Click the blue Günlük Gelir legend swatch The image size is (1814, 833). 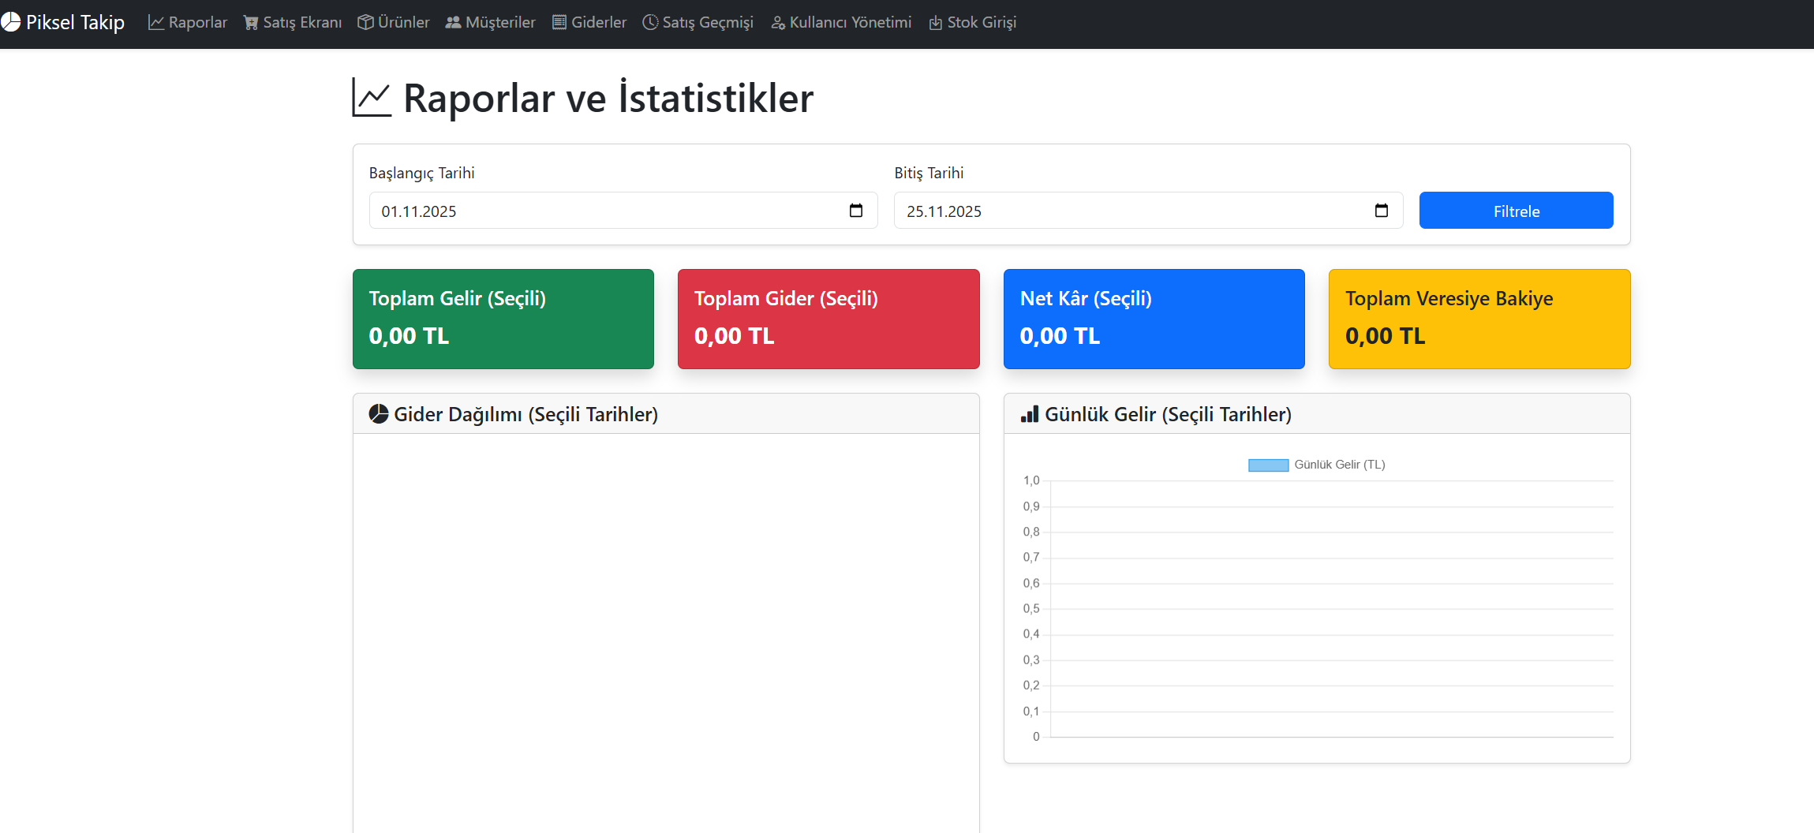1267,465
